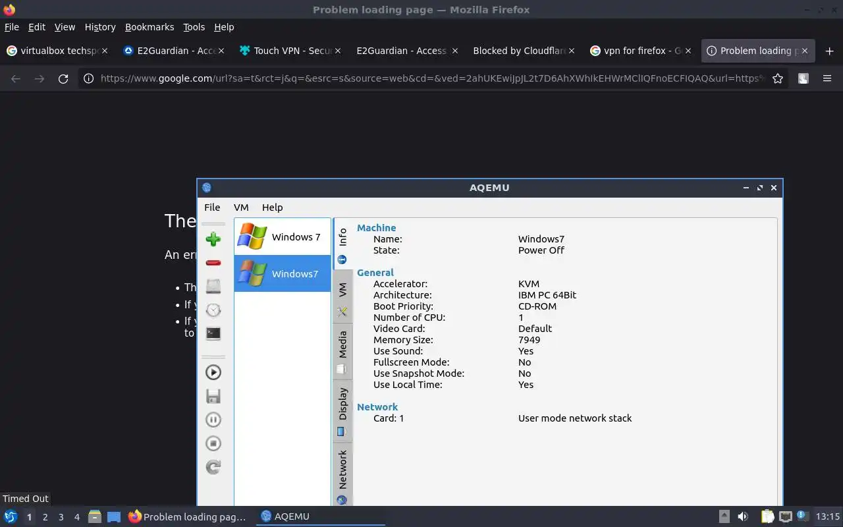
Task: Close the Blocked by Cloudflare tab
Action: pyautogui.click(x=572, y=51)
